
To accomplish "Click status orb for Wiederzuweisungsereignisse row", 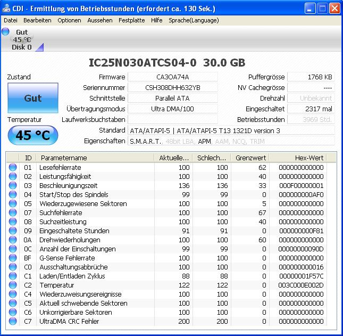I will tap(13, 294).
